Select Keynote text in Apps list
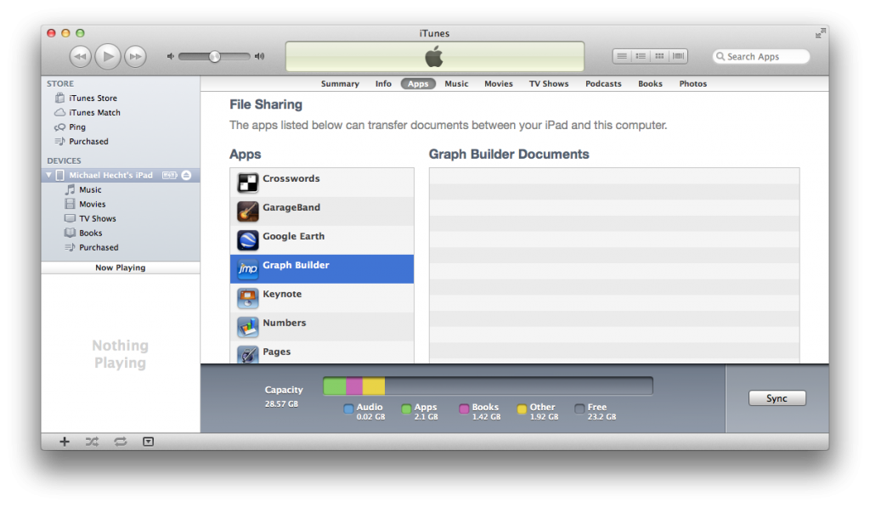This screenshot has height=507, width=870. (x=282, y=294)
